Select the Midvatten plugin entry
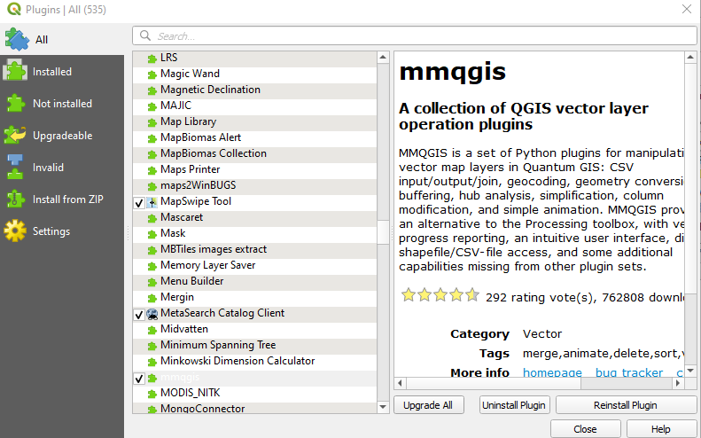Screen dimensions: 701x438 [255, 329]
